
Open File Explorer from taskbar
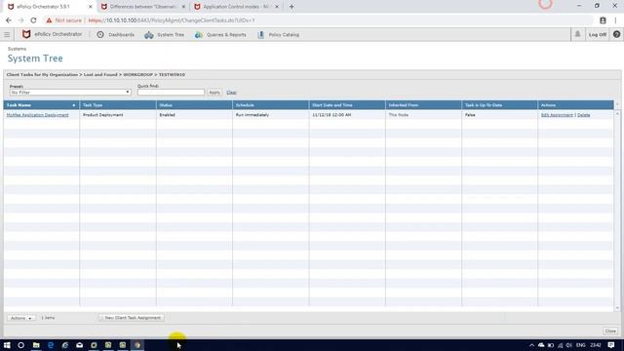click(x=36, y=345)
